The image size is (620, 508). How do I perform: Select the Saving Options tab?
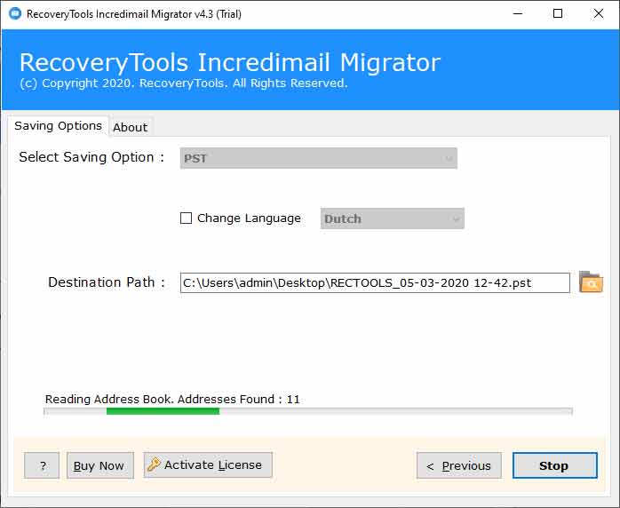point(58,126)
